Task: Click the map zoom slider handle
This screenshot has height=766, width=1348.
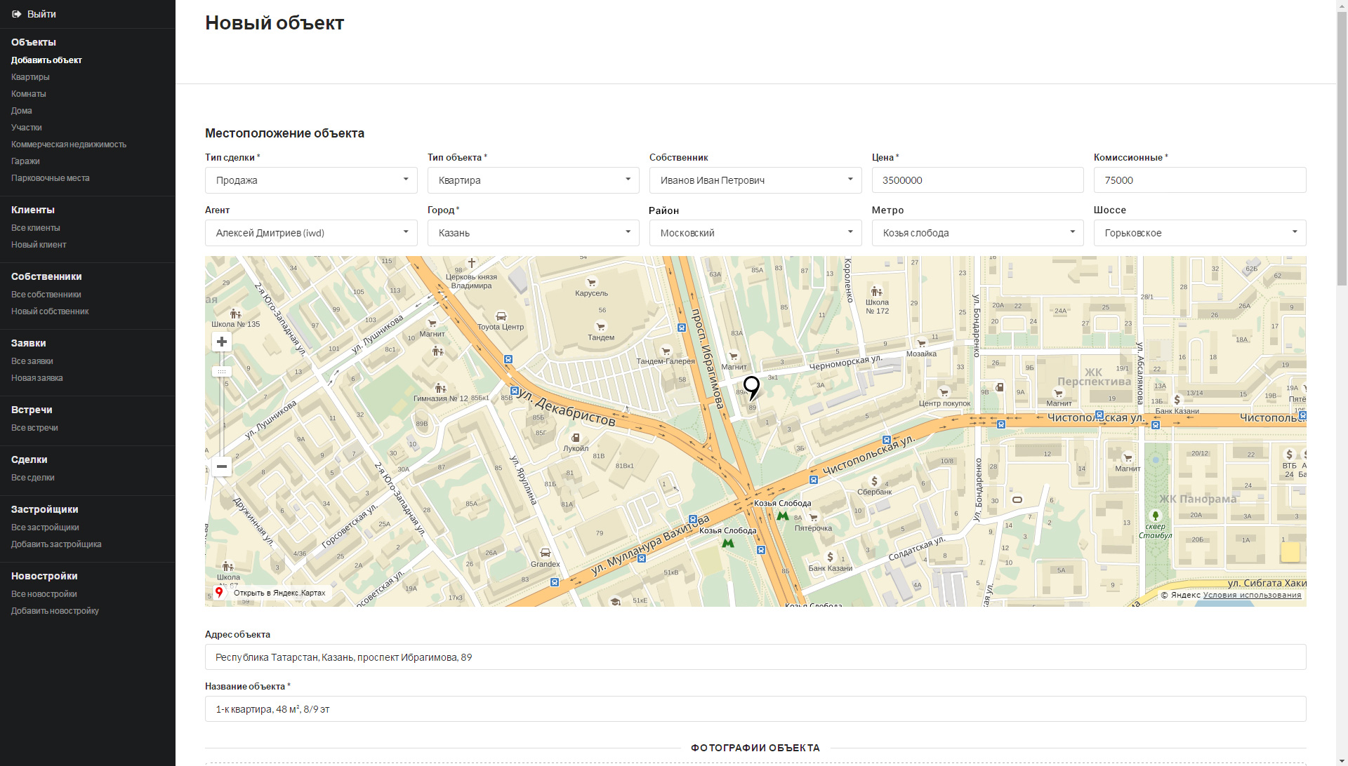Action: [x=222, y=372]
